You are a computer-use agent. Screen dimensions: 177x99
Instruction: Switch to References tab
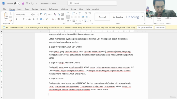[x=53, y=9]
